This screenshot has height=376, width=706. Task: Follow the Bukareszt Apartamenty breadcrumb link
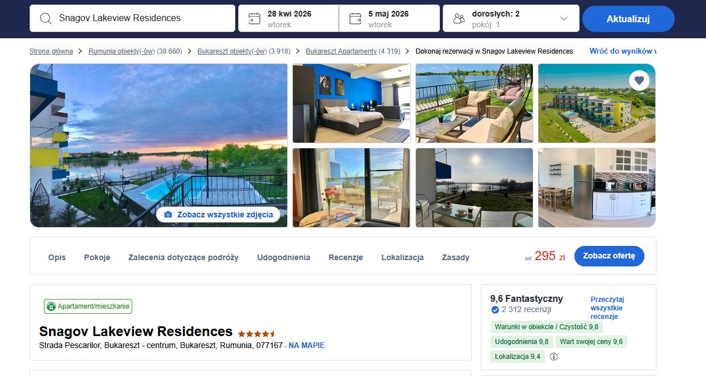(341, 51)
